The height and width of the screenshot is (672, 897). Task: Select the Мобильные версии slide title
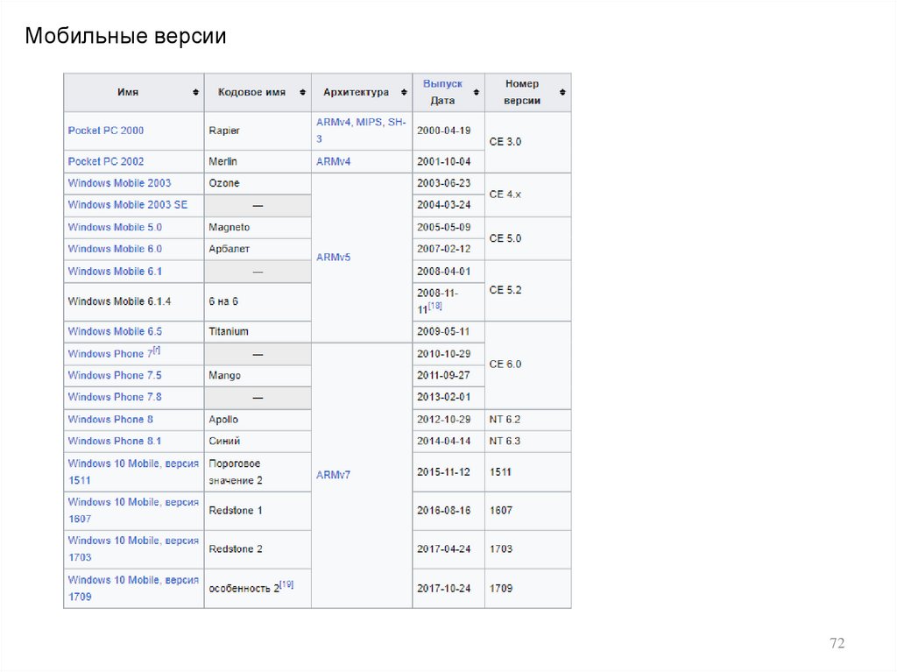125,36
